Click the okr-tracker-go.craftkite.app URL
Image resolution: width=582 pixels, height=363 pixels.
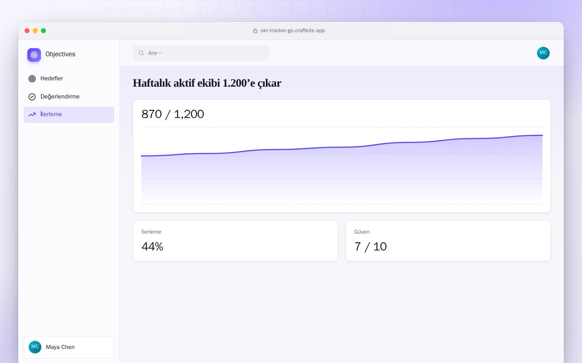click(x=293, y=31)
